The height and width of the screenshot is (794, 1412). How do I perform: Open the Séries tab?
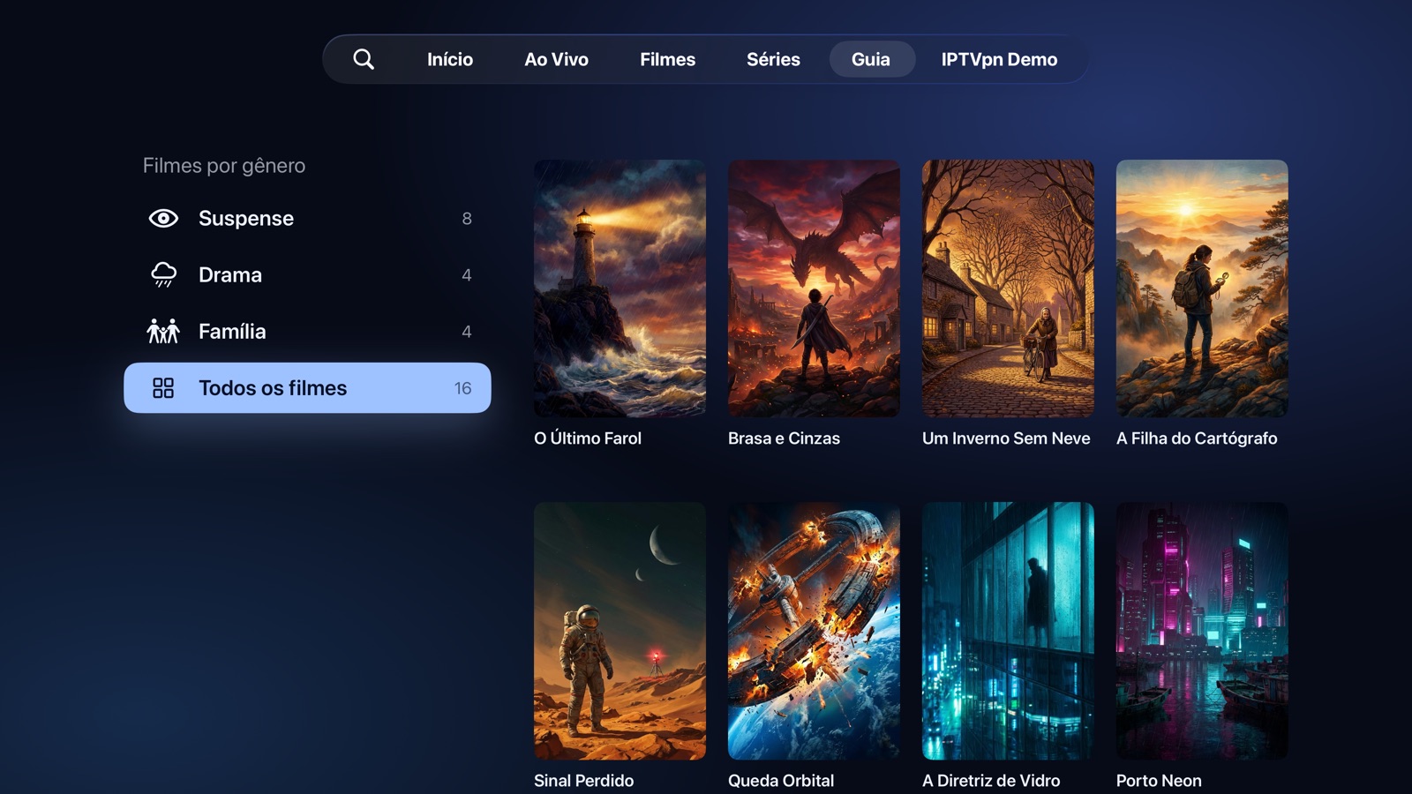[x=773, y=59]
